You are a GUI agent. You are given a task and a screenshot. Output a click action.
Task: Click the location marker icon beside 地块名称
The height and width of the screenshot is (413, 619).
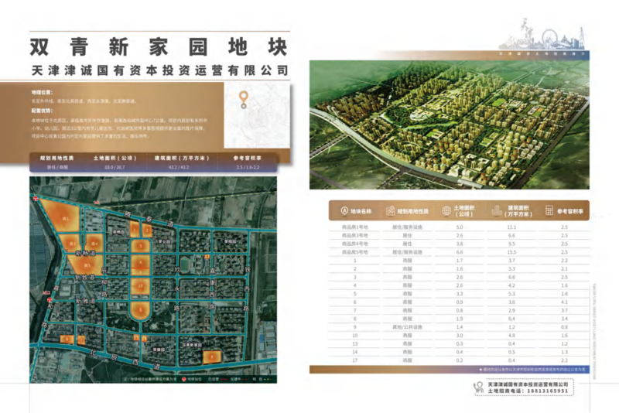coord(344,211)
